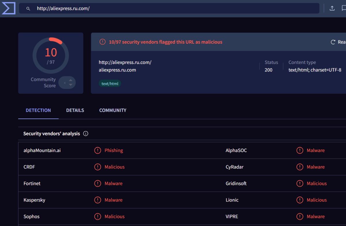346x226 pixels.
Task: Click the text/html tag badge
Action: tap(110, 83)
